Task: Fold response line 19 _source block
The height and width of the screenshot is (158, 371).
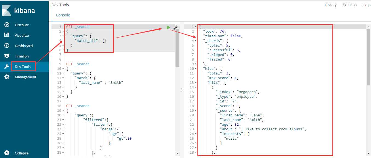Action: pyautogui.click(x=195, y=111)
